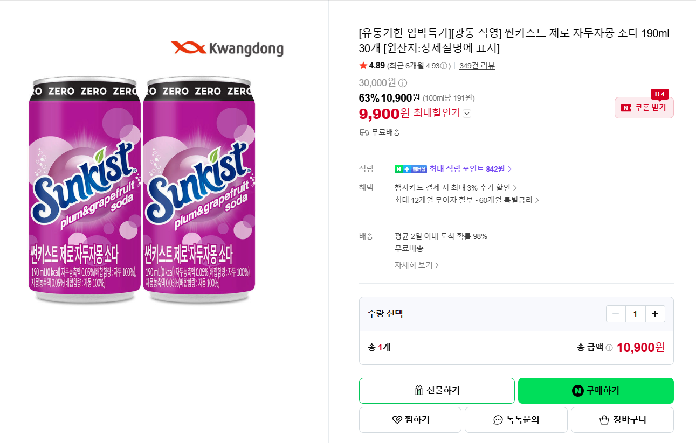The width and height of the screenshot is (696, 443).
Task: Increase quantity with the plus button
Action: pos(655,314)
